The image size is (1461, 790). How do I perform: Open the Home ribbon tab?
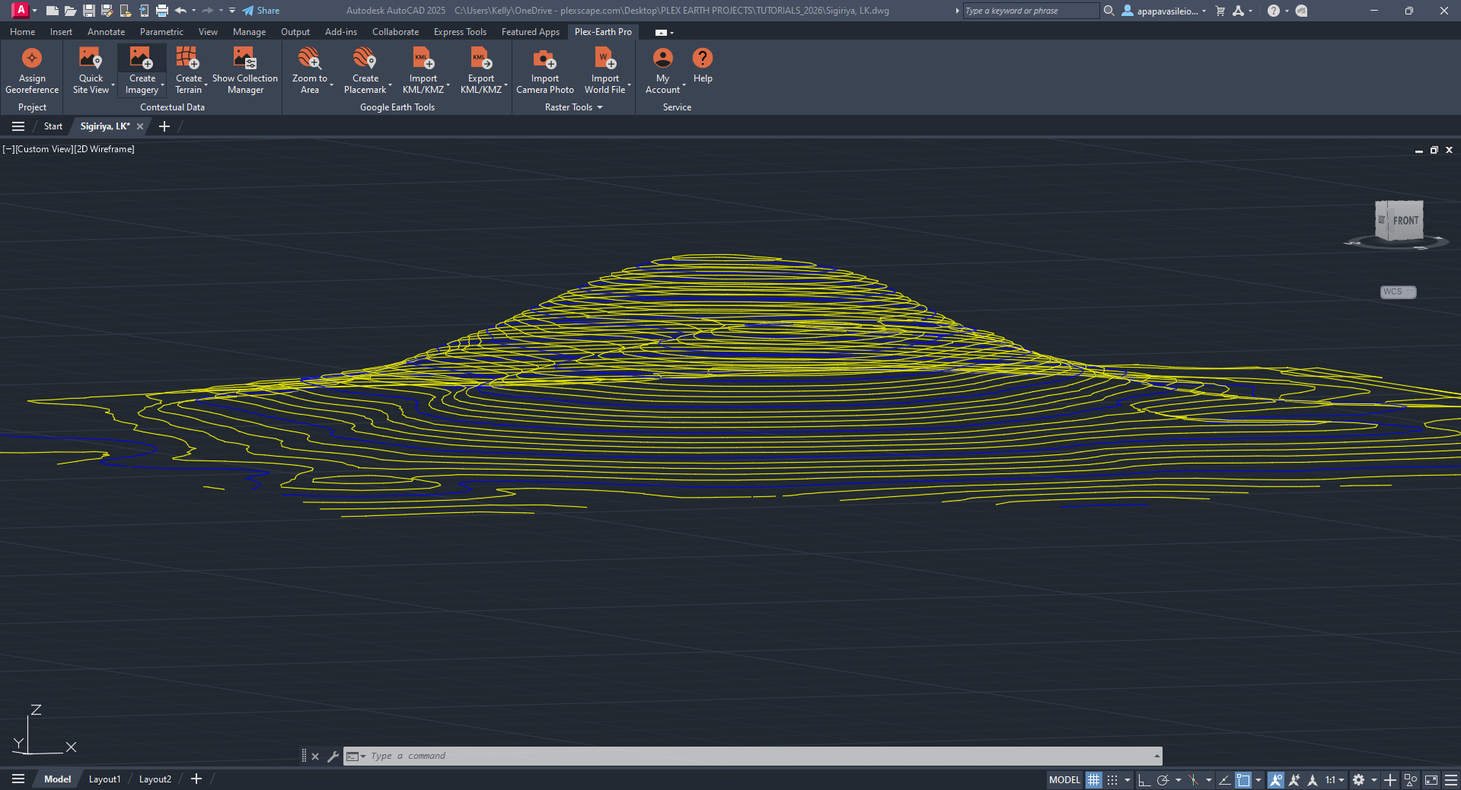(x=22, y=32)
